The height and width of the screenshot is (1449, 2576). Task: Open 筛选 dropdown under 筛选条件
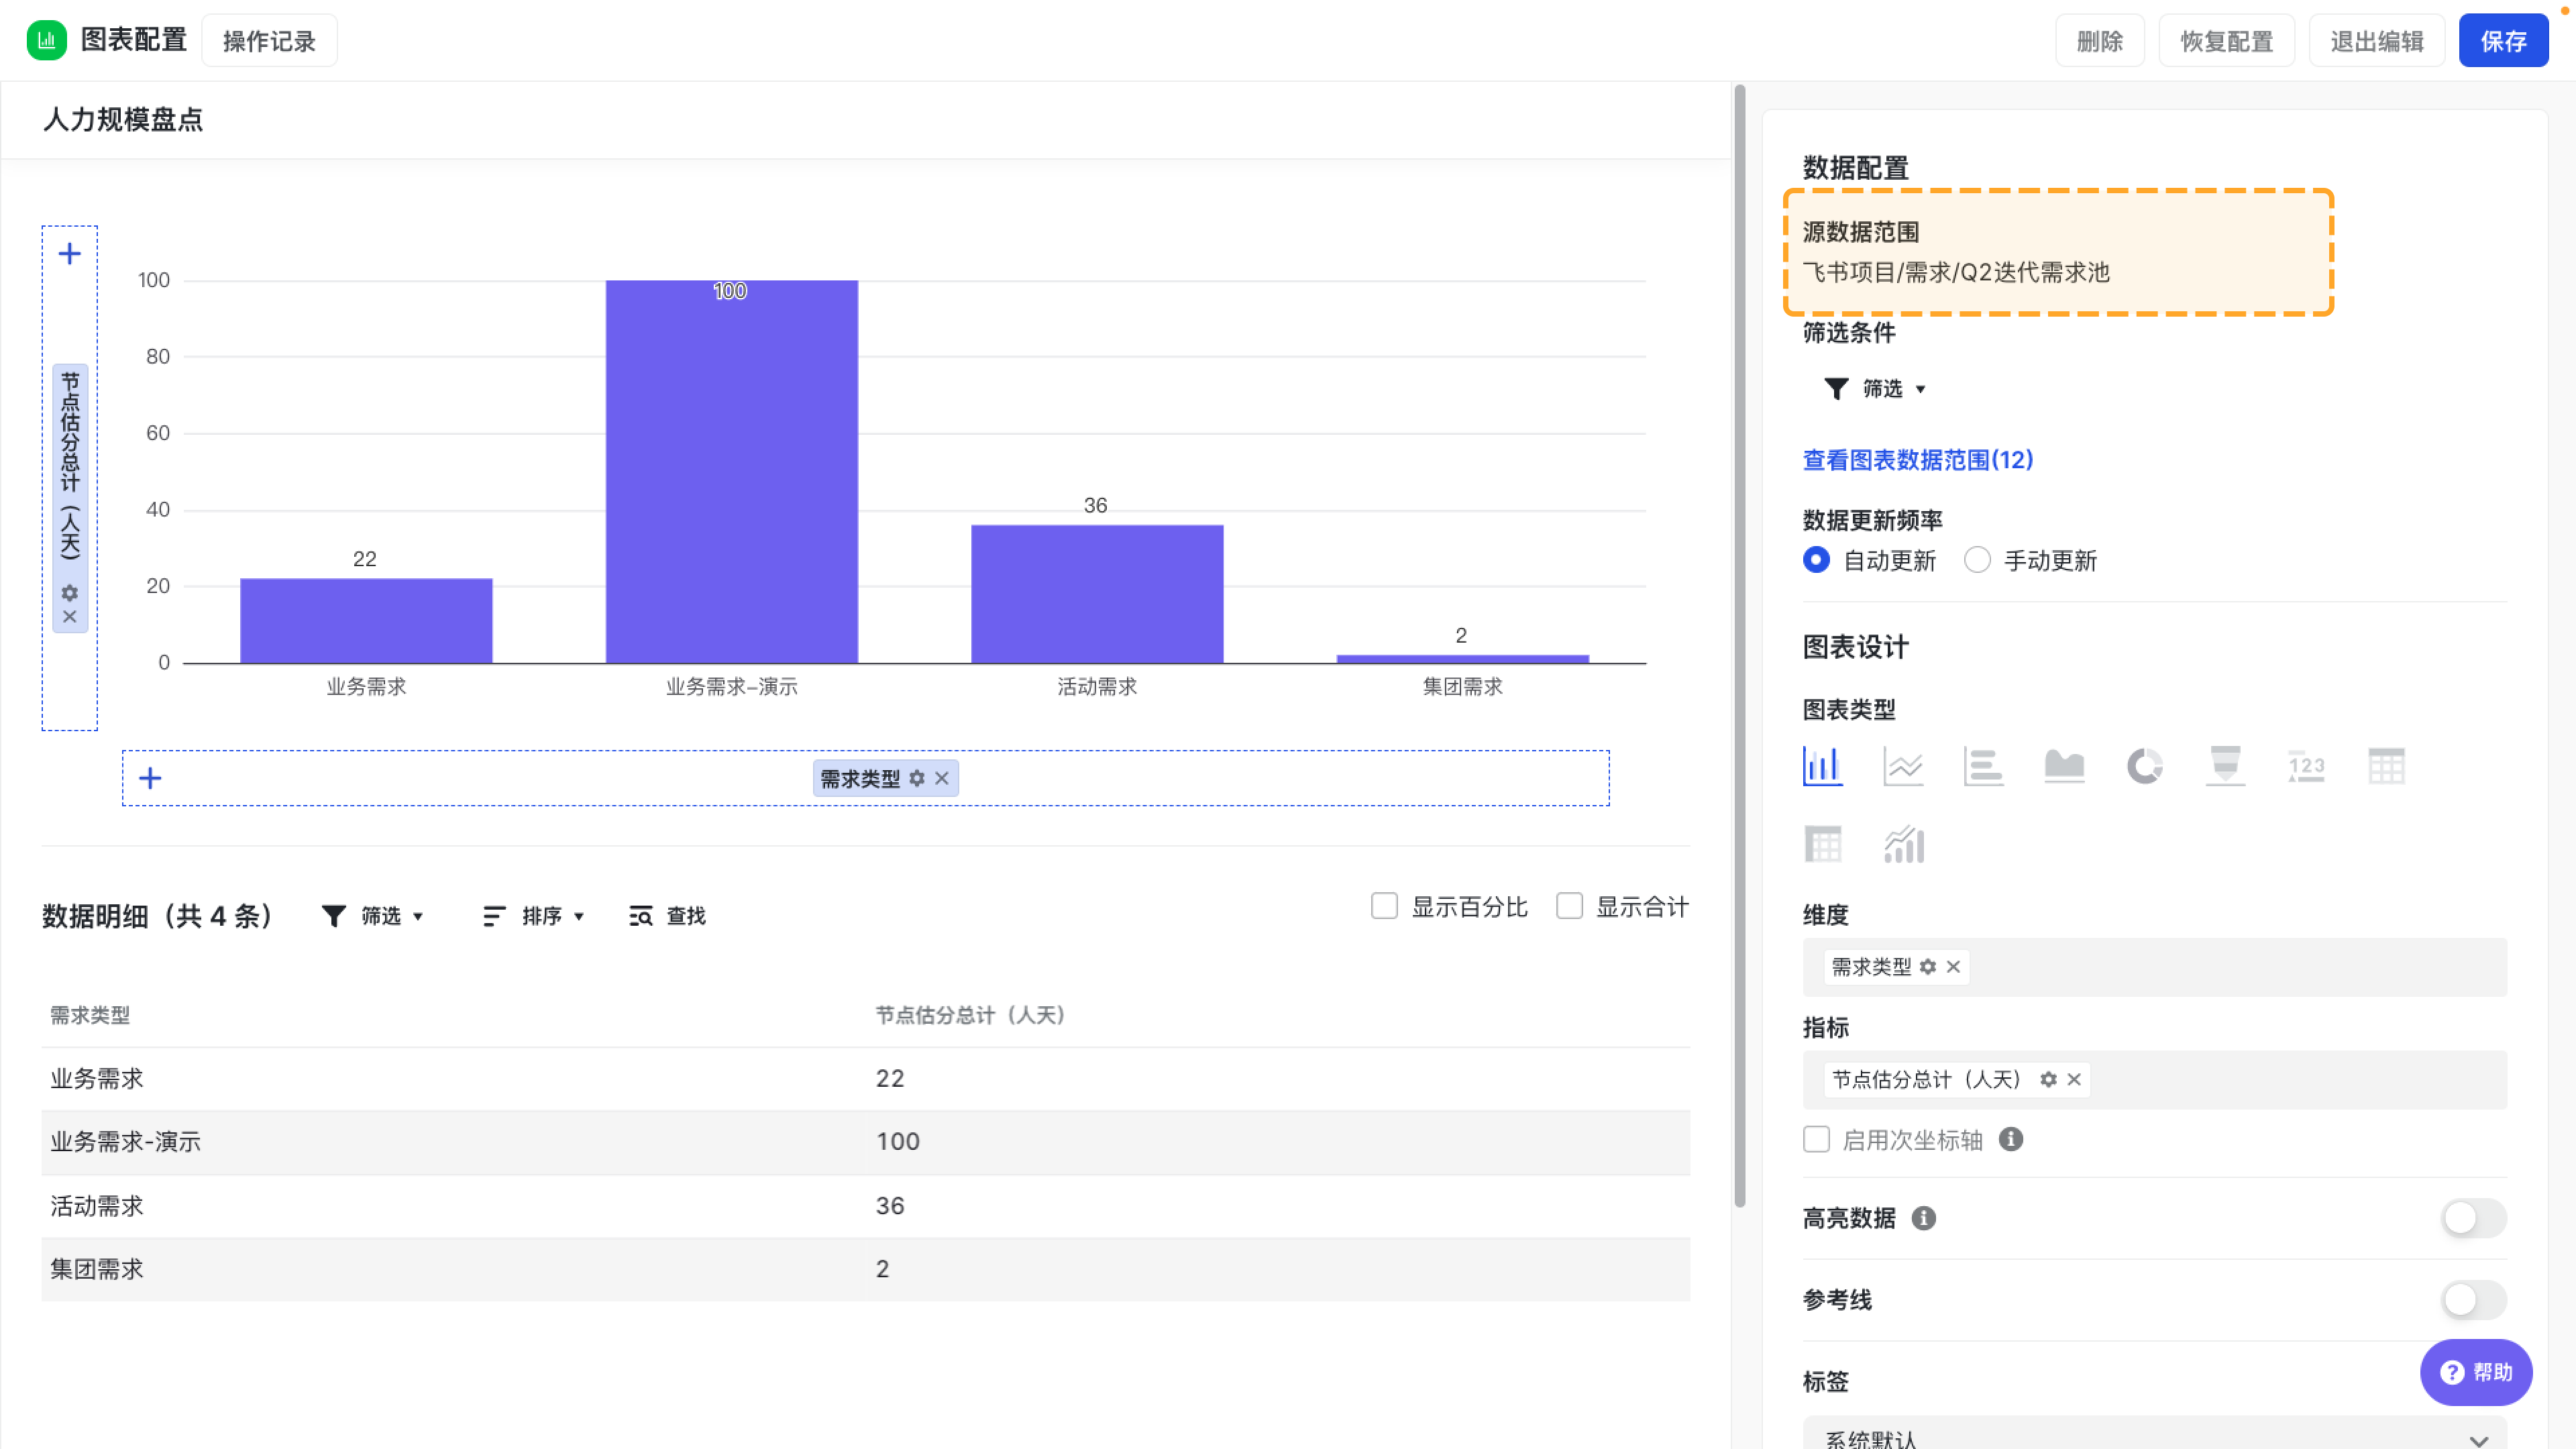1876,388
